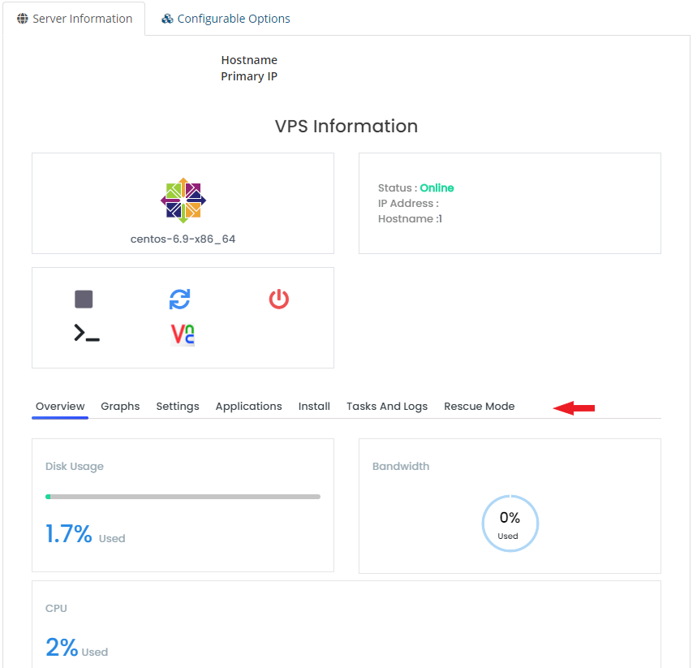Screen dimensions: 697x668
Task: Click the Disk Usage progress bar
Action: click(183, 496)
